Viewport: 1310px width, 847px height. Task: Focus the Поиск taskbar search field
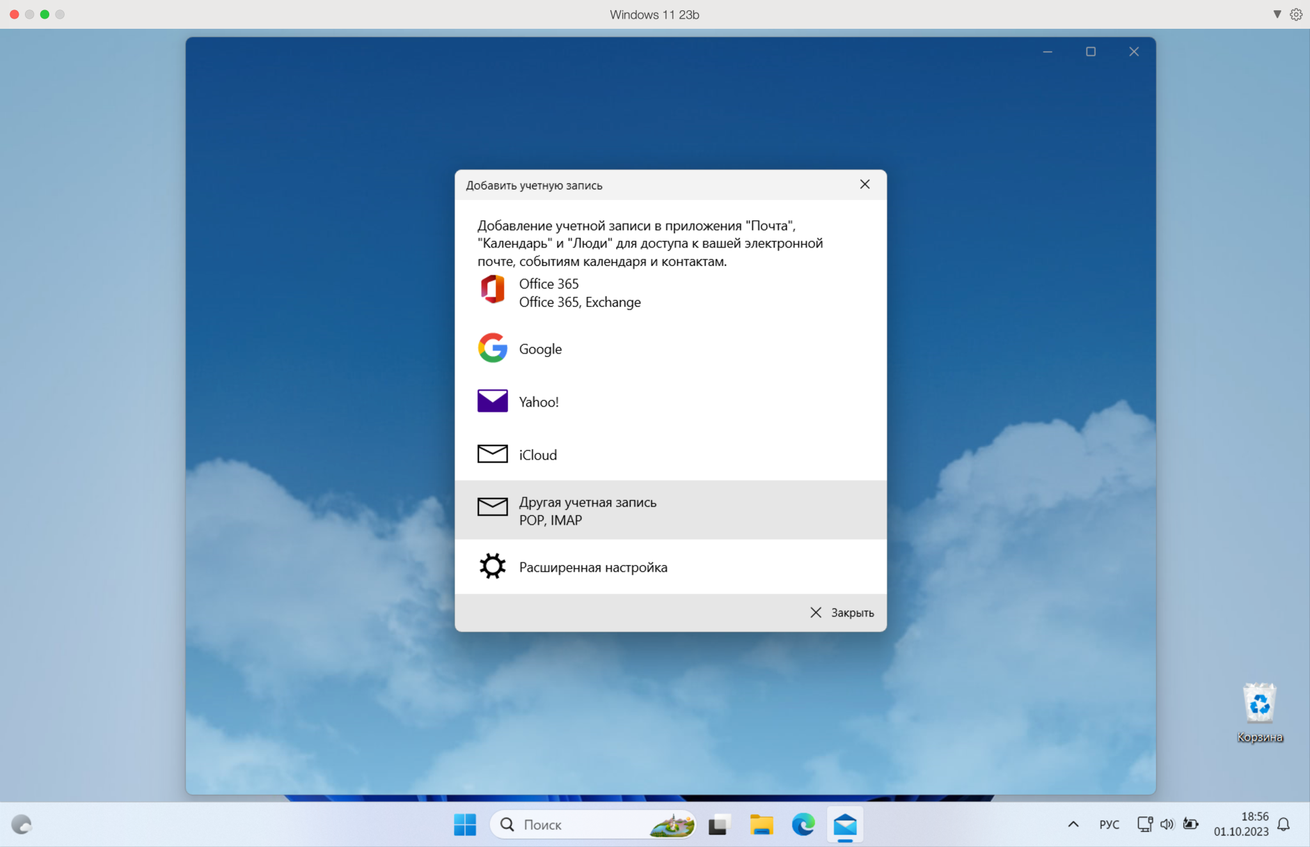[x=593, y=825]
